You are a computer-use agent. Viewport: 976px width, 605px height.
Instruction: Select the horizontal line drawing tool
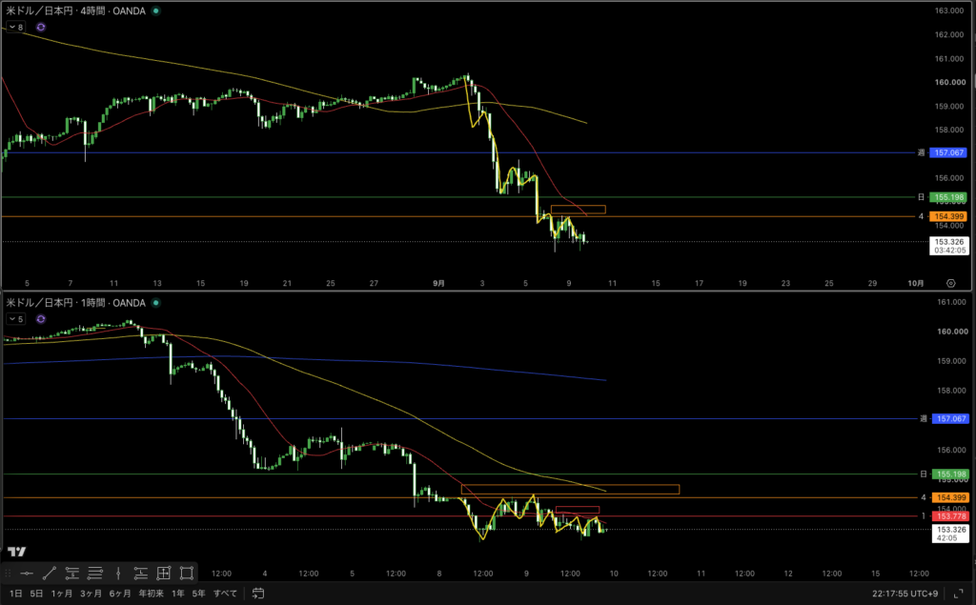click(26, 574)
